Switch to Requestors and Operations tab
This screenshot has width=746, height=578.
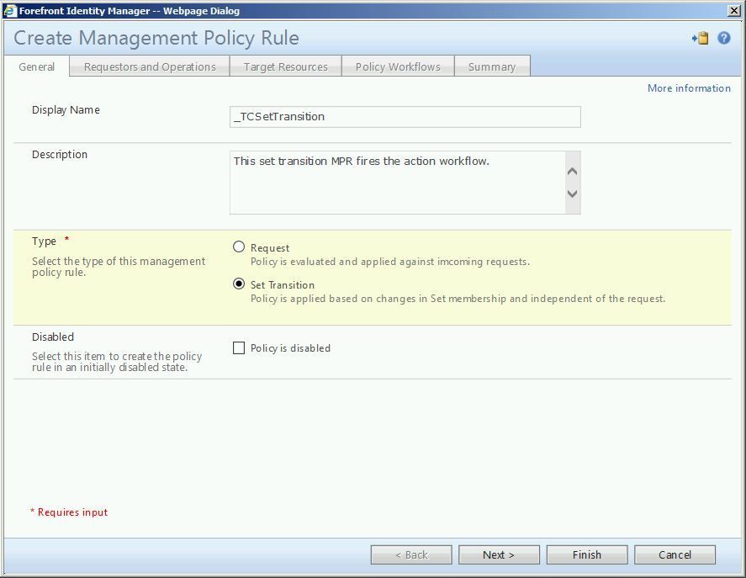coord(150,66)
